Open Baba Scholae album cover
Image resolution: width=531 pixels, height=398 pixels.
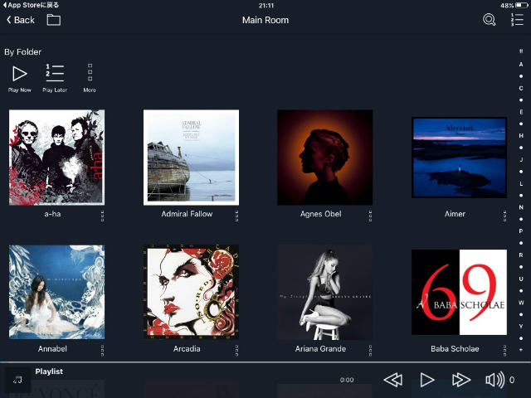coord(459,292)
